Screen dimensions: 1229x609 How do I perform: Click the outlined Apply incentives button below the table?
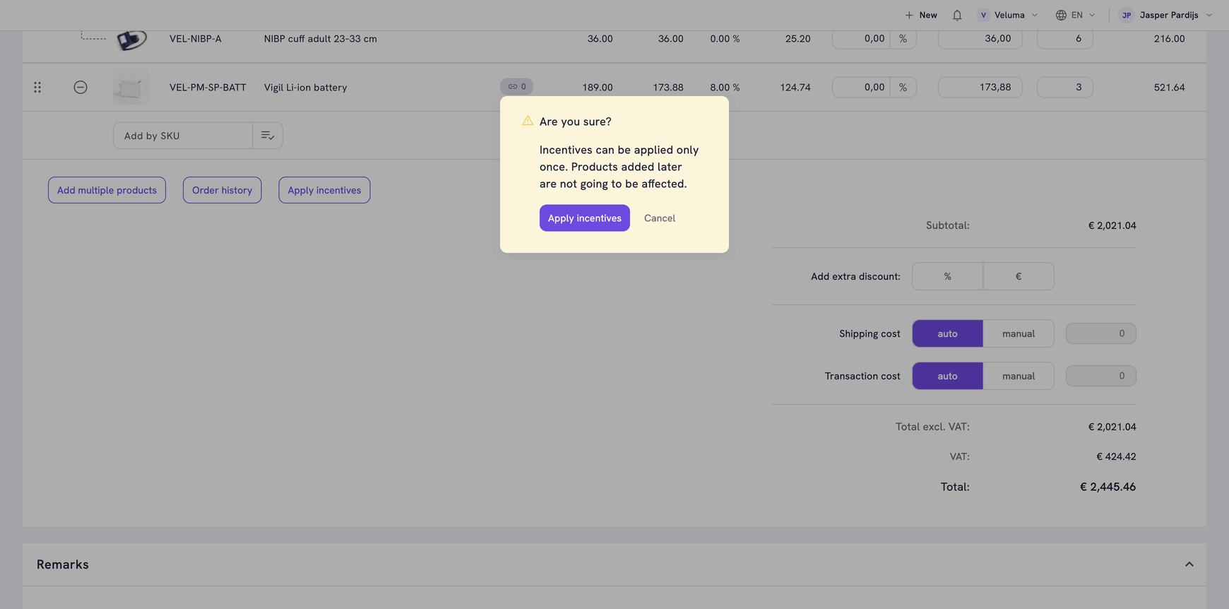[x=324, y=190]
